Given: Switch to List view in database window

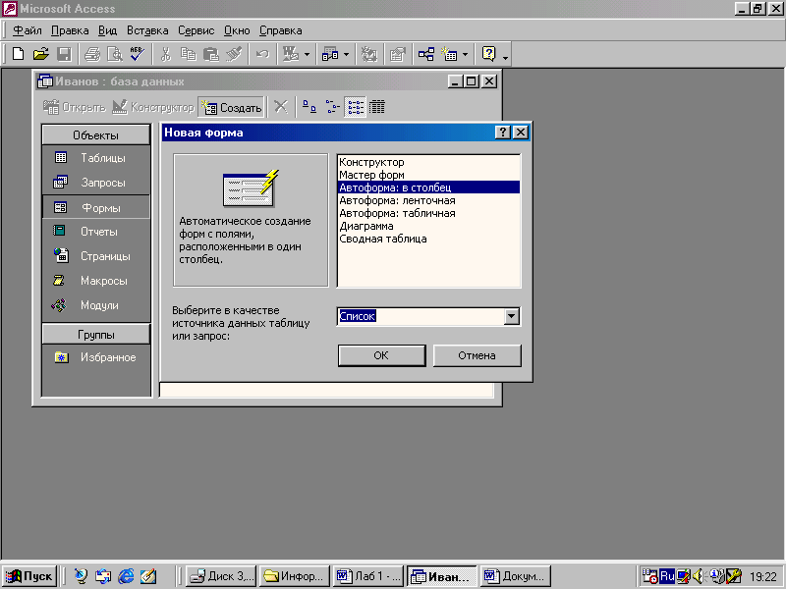Looking at the screenshot, I should tap(356, 107).
